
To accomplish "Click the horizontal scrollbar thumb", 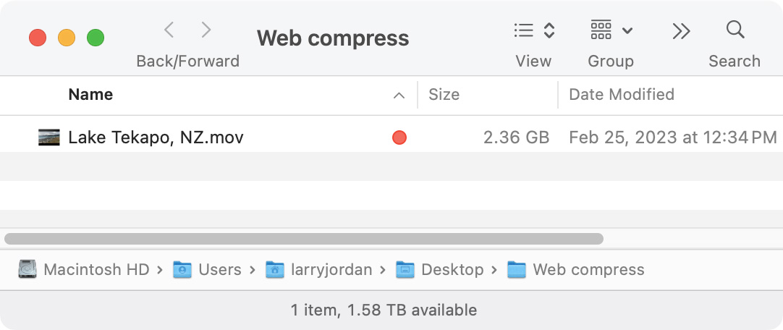I will point(304,238).
